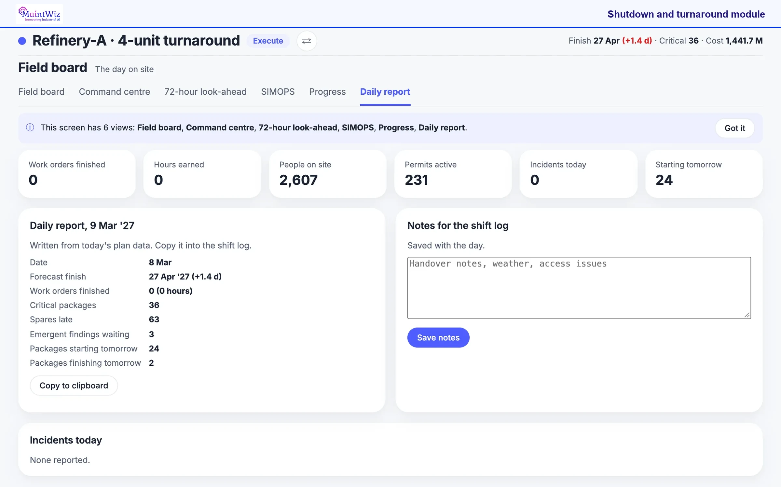The width and height of the screenshot is (781, 487).
Task: Click Copy to clipboard
Action: (74, 386)
